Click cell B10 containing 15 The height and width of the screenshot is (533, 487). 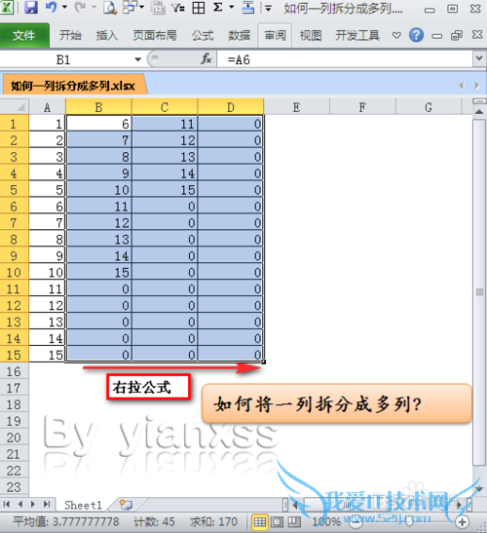(x=98, y=272)
